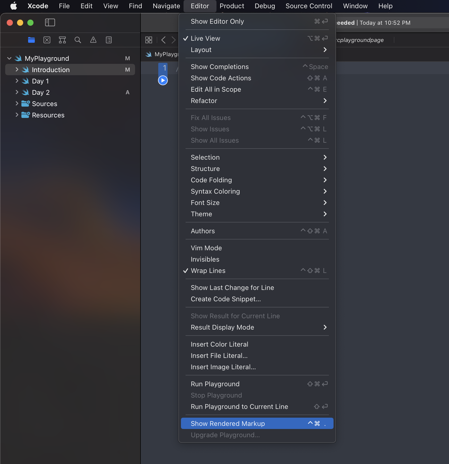
Task: Toggle the navigator sidebar icon
Action: (50, 22)
